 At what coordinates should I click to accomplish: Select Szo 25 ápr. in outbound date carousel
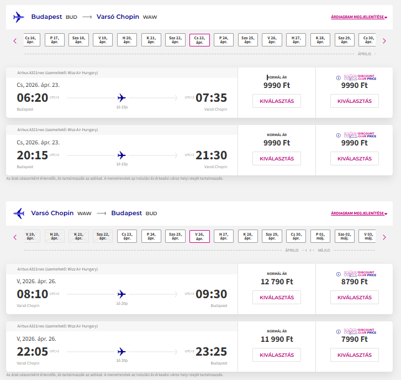point(248,40)
